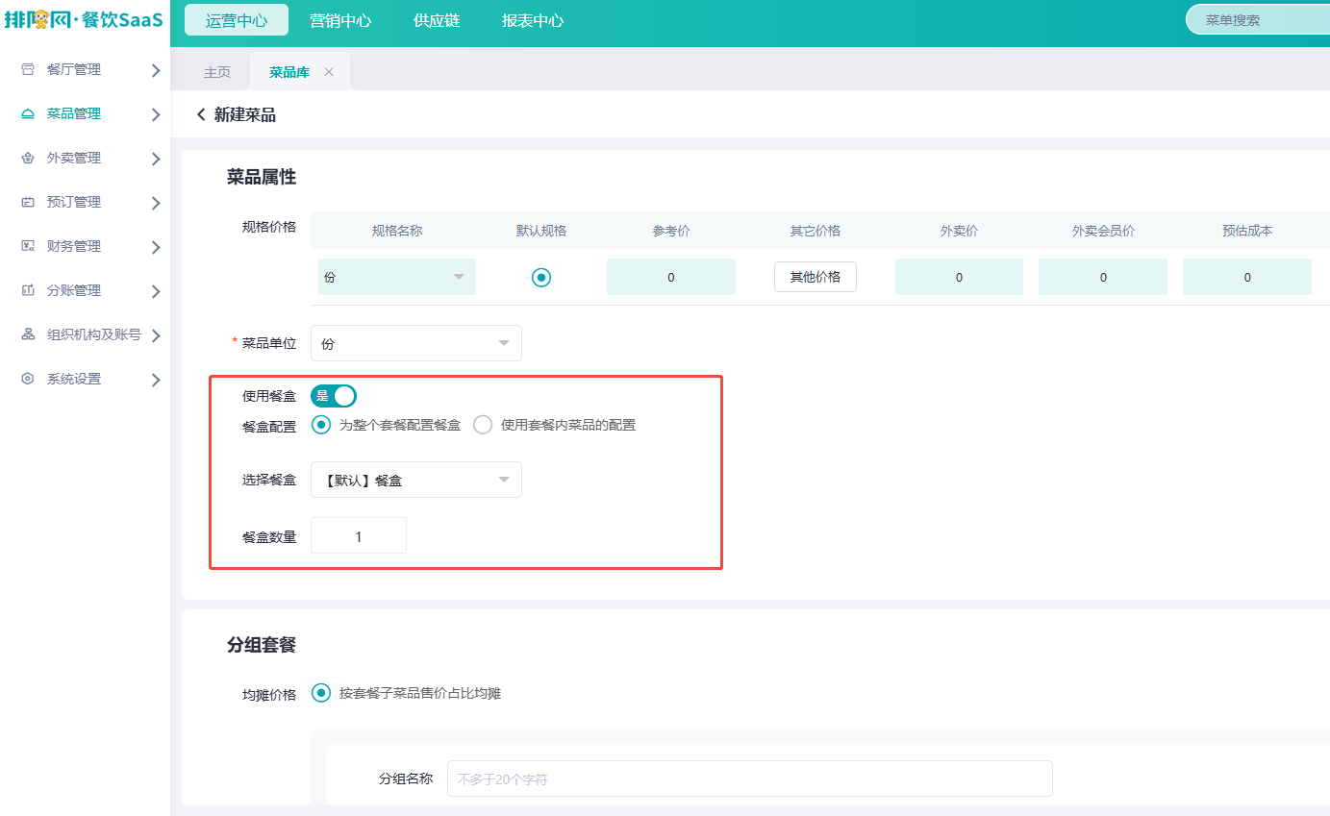Expand 菜品管理 submenu chevron
Image resolution: width=1330 pixels, height=816 pixels.
(156, 114)
